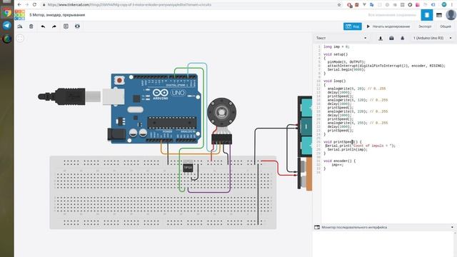Click the serial monitor header icon
Image resolution: width=457 pixels, height=257 pixels.
tap(317, 227)
